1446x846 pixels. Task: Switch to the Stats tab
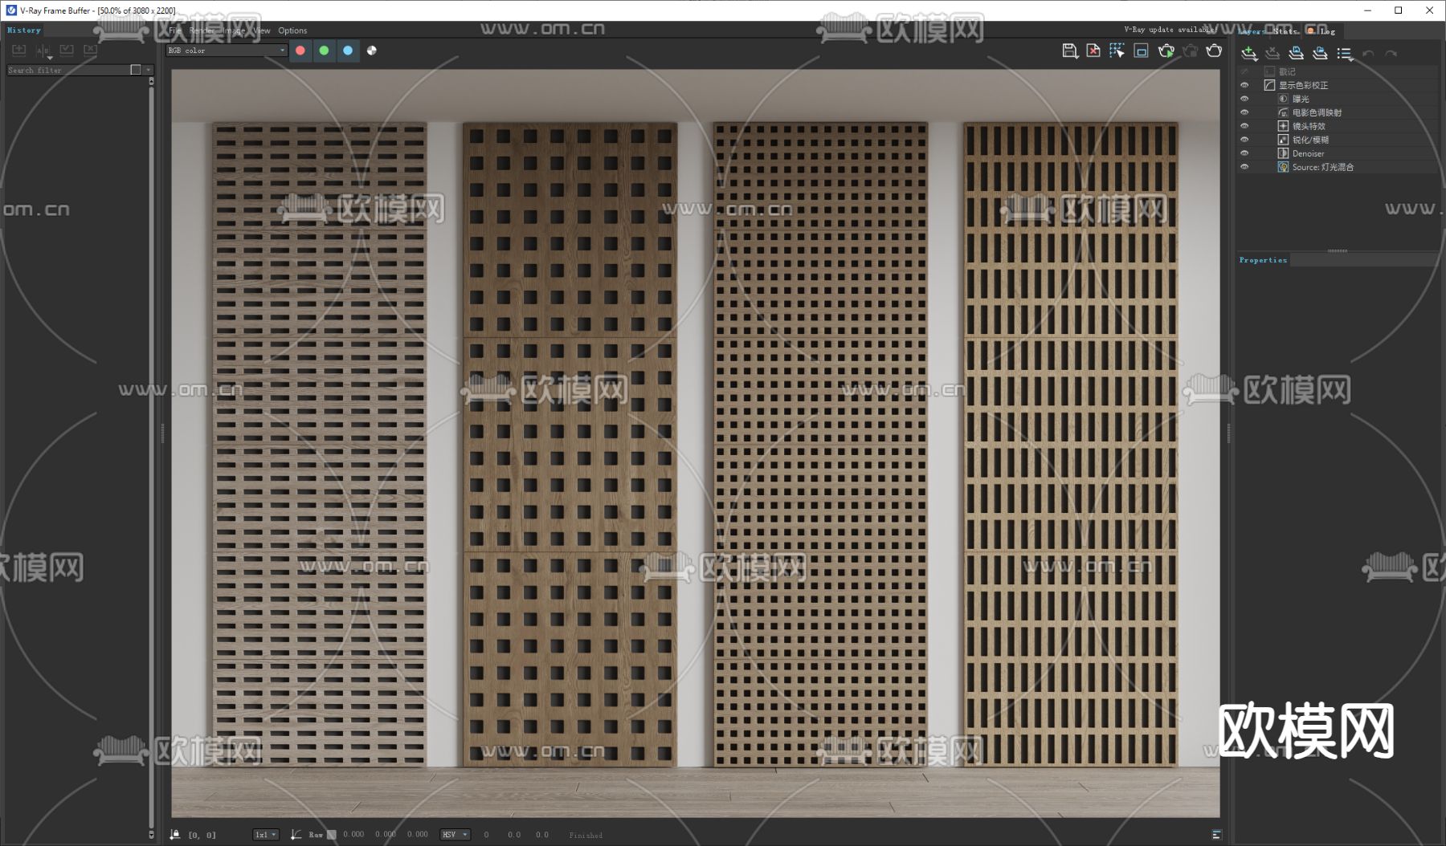pos(1285,31)
